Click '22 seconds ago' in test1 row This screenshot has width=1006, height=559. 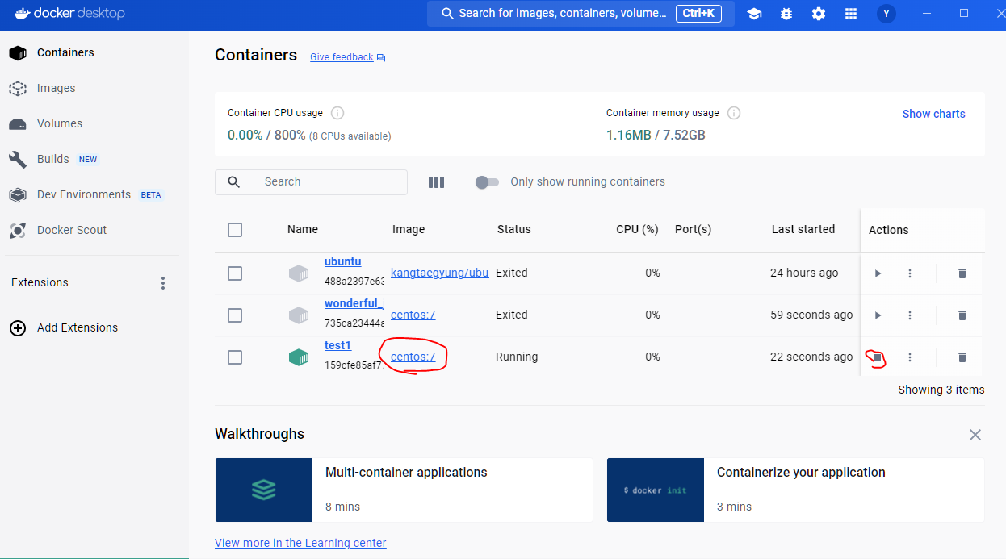(x=811, y=357)
